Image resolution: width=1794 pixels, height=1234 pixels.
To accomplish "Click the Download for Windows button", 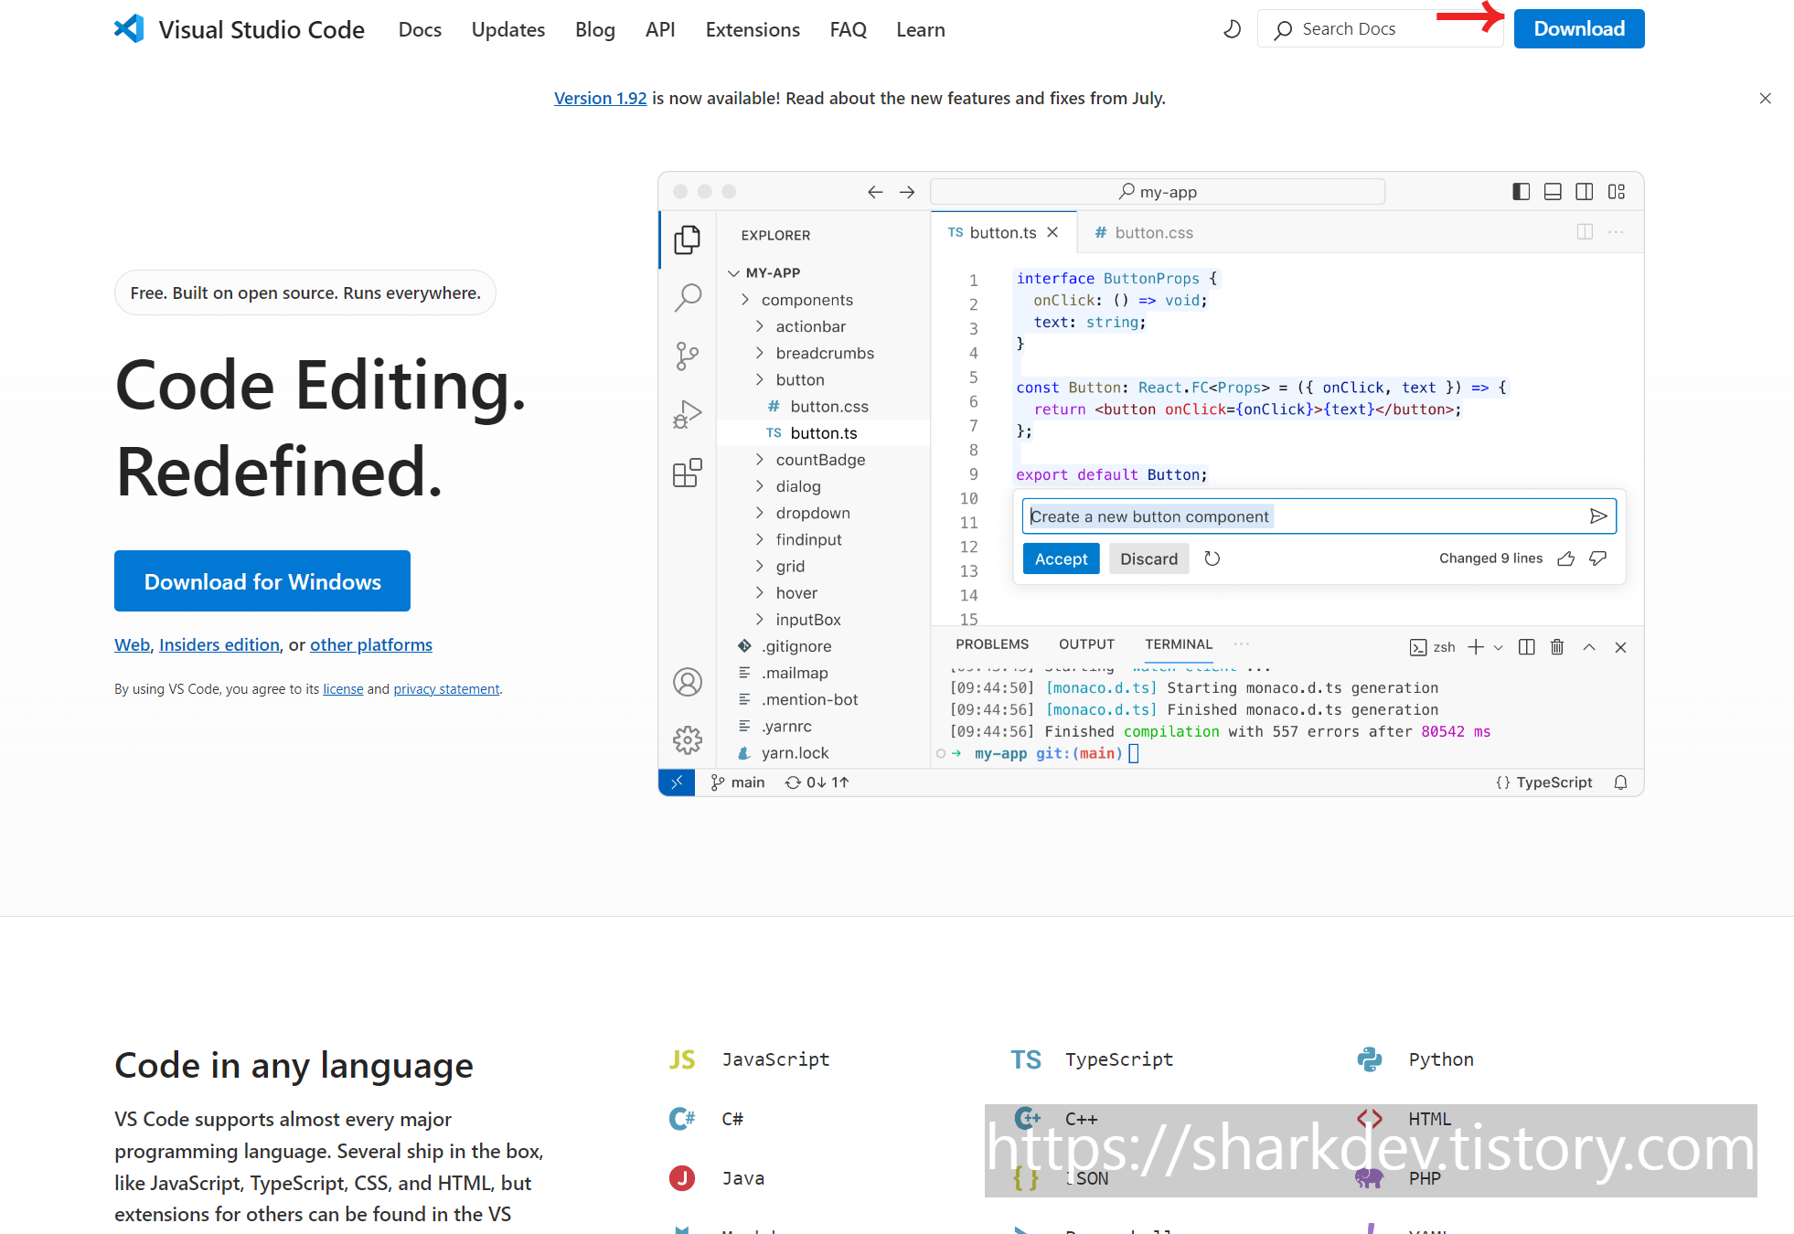I will tap(262, 581).
